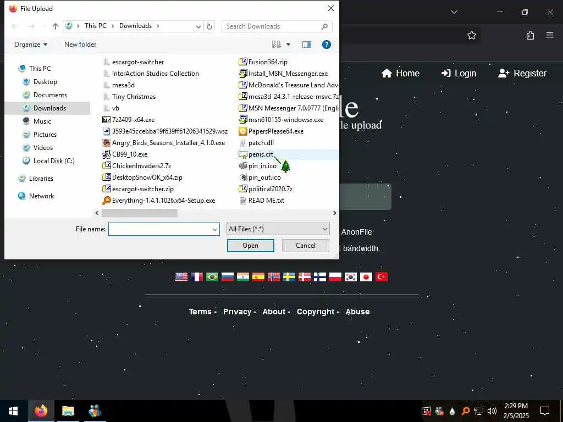Viewport: 563px width, 422px height.
Task: Open view options dropdown arrow
Action: point(288,45)
